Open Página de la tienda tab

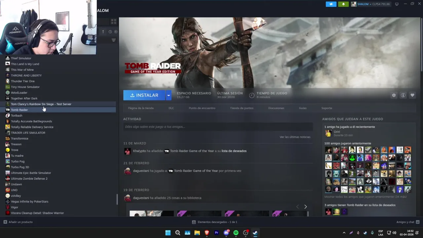coord(141,108)
